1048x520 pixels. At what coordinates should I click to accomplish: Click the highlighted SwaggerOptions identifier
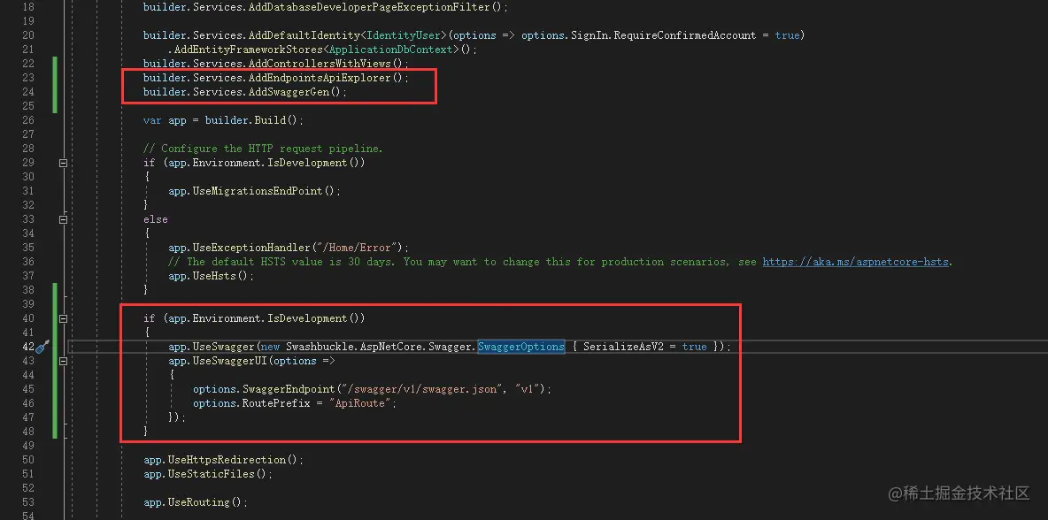(x=521, y=347)
